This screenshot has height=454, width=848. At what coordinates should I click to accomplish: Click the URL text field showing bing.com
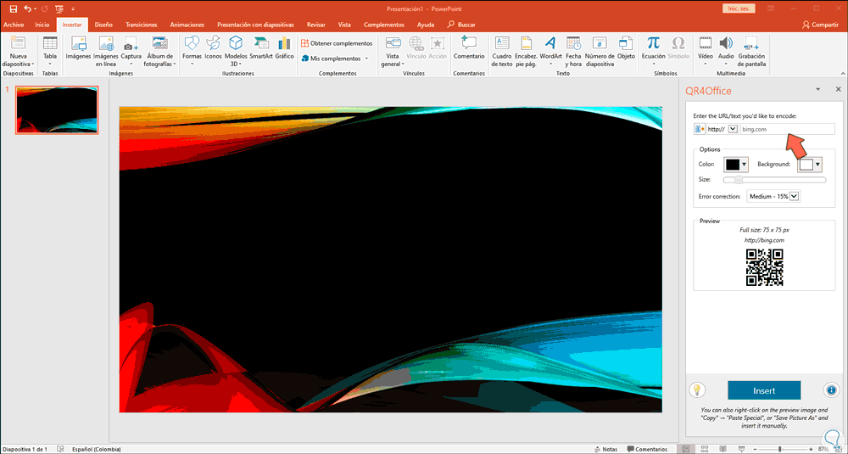point(787,129)
